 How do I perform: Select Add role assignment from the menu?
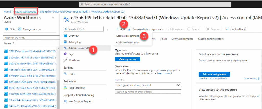[127, 36]
